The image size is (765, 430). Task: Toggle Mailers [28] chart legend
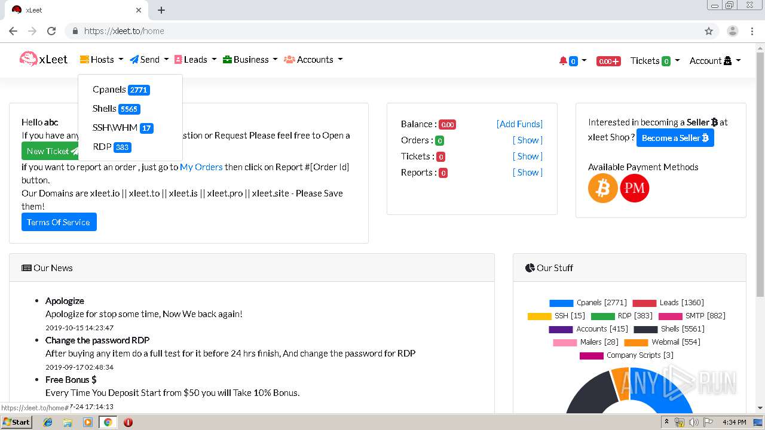586,342
